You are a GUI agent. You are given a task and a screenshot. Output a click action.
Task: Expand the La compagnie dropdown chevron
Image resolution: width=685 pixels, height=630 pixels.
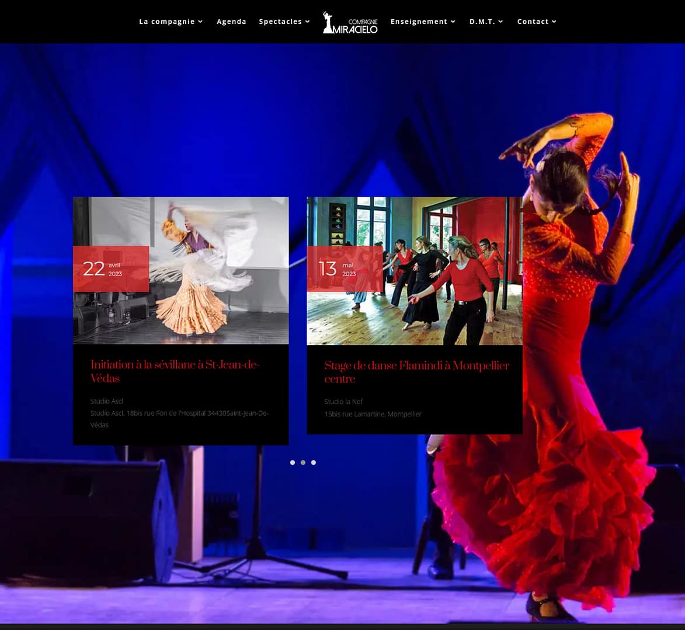point(199,21)
